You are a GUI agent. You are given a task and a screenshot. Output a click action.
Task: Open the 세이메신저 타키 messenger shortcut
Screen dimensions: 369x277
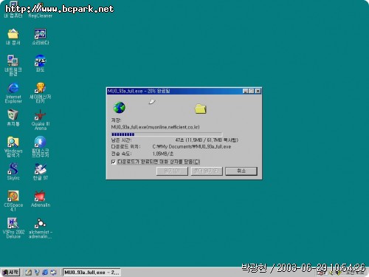click(x=41, y=92)
